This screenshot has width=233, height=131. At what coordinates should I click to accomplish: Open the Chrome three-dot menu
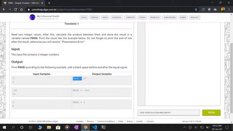click(x=229, y=9)
